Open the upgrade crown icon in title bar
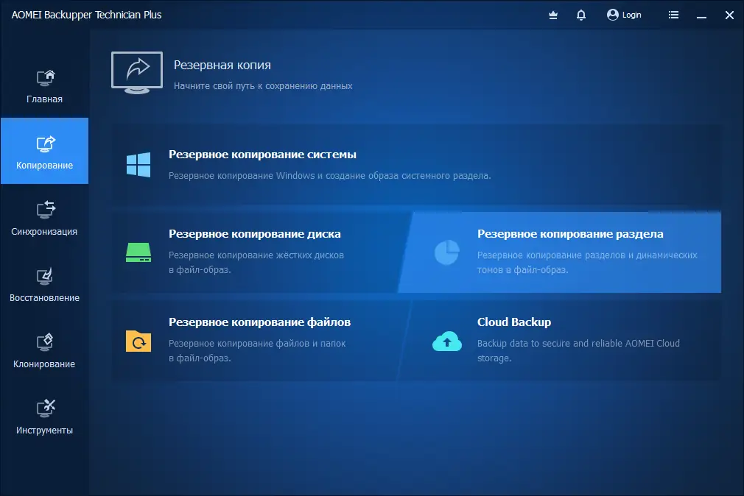Screen dimensions: 744x496 tap(552, 15)
